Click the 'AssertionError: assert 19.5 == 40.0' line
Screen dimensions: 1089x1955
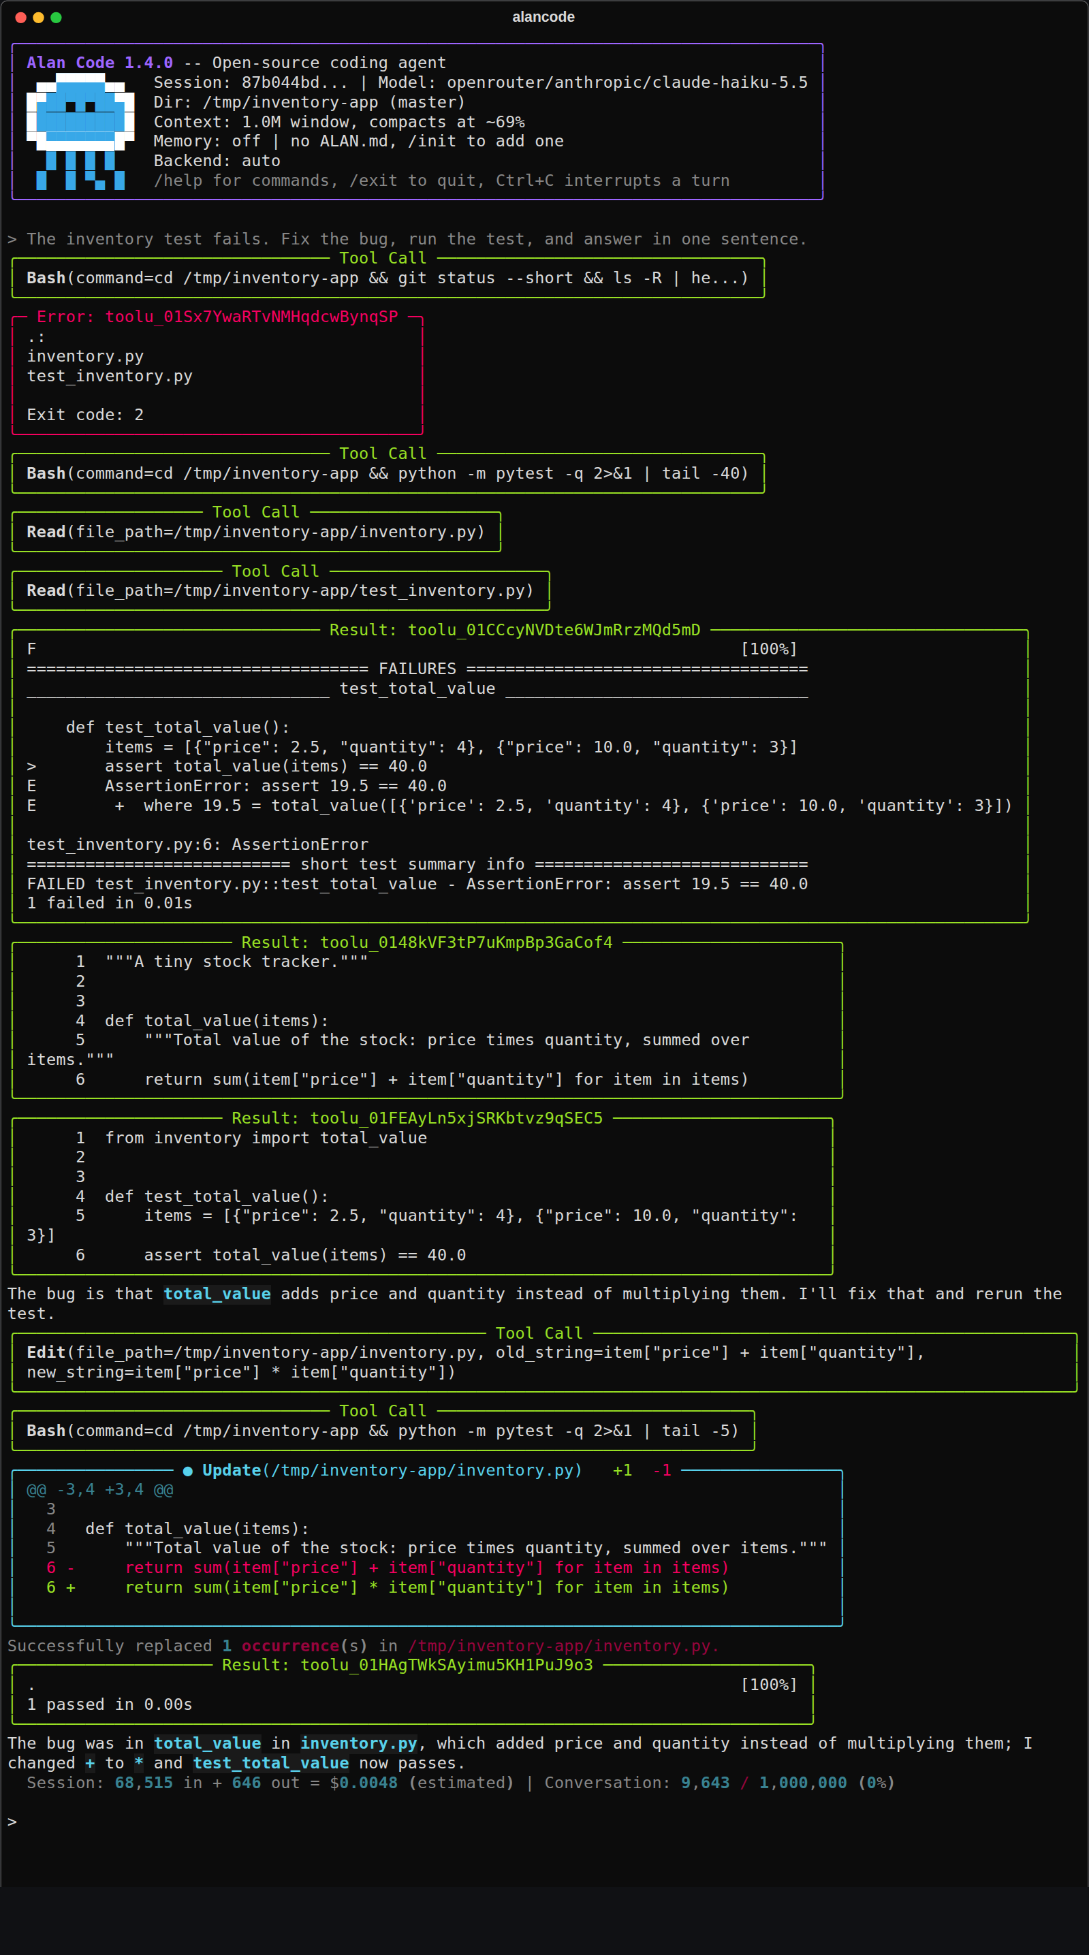click(x=275, y=786)
